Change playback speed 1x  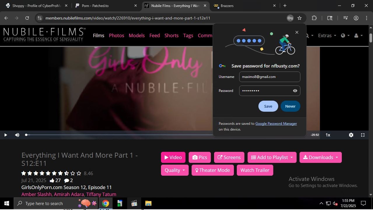point(328,135)
